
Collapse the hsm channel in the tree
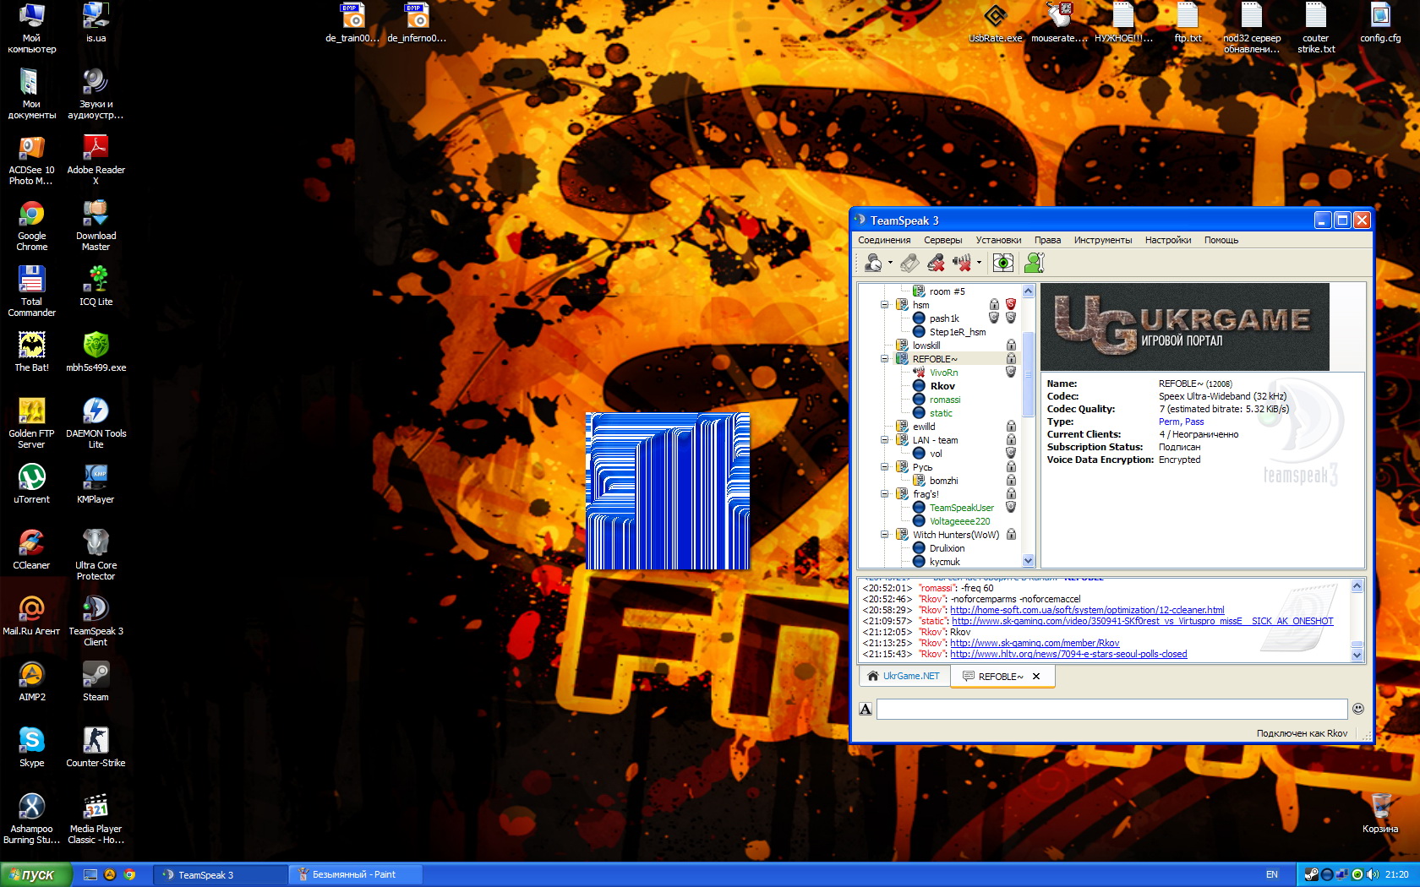coord(885,305)
